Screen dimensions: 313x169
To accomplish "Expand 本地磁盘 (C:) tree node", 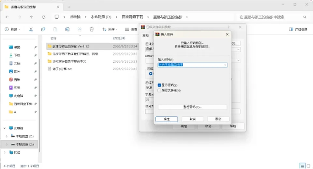I will click(x=7, y=136).
